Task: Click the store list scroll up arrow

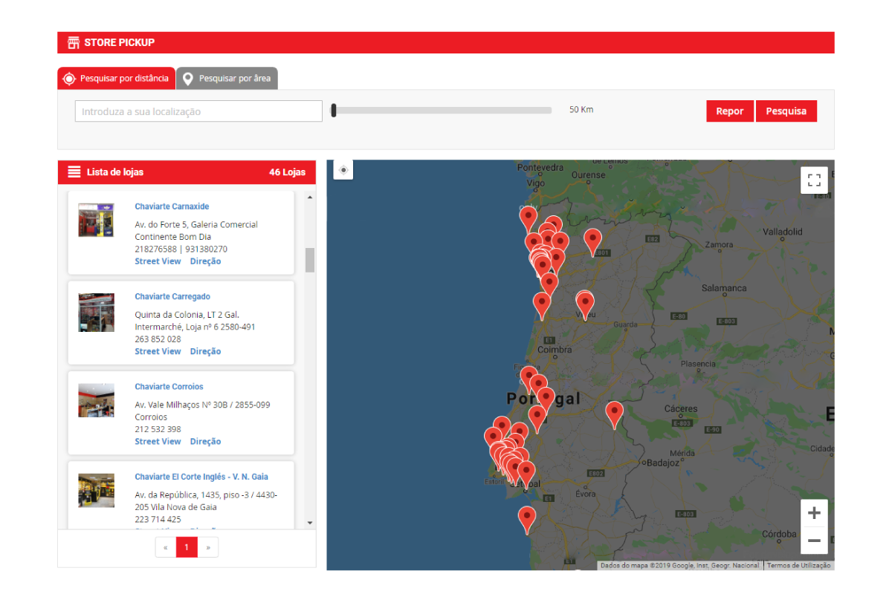Action: tap(310, 197)
